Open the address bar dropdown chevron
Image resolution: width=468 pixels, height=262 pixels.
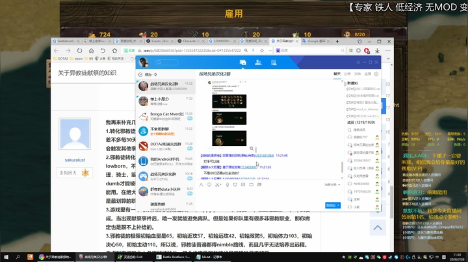point(270,51)
